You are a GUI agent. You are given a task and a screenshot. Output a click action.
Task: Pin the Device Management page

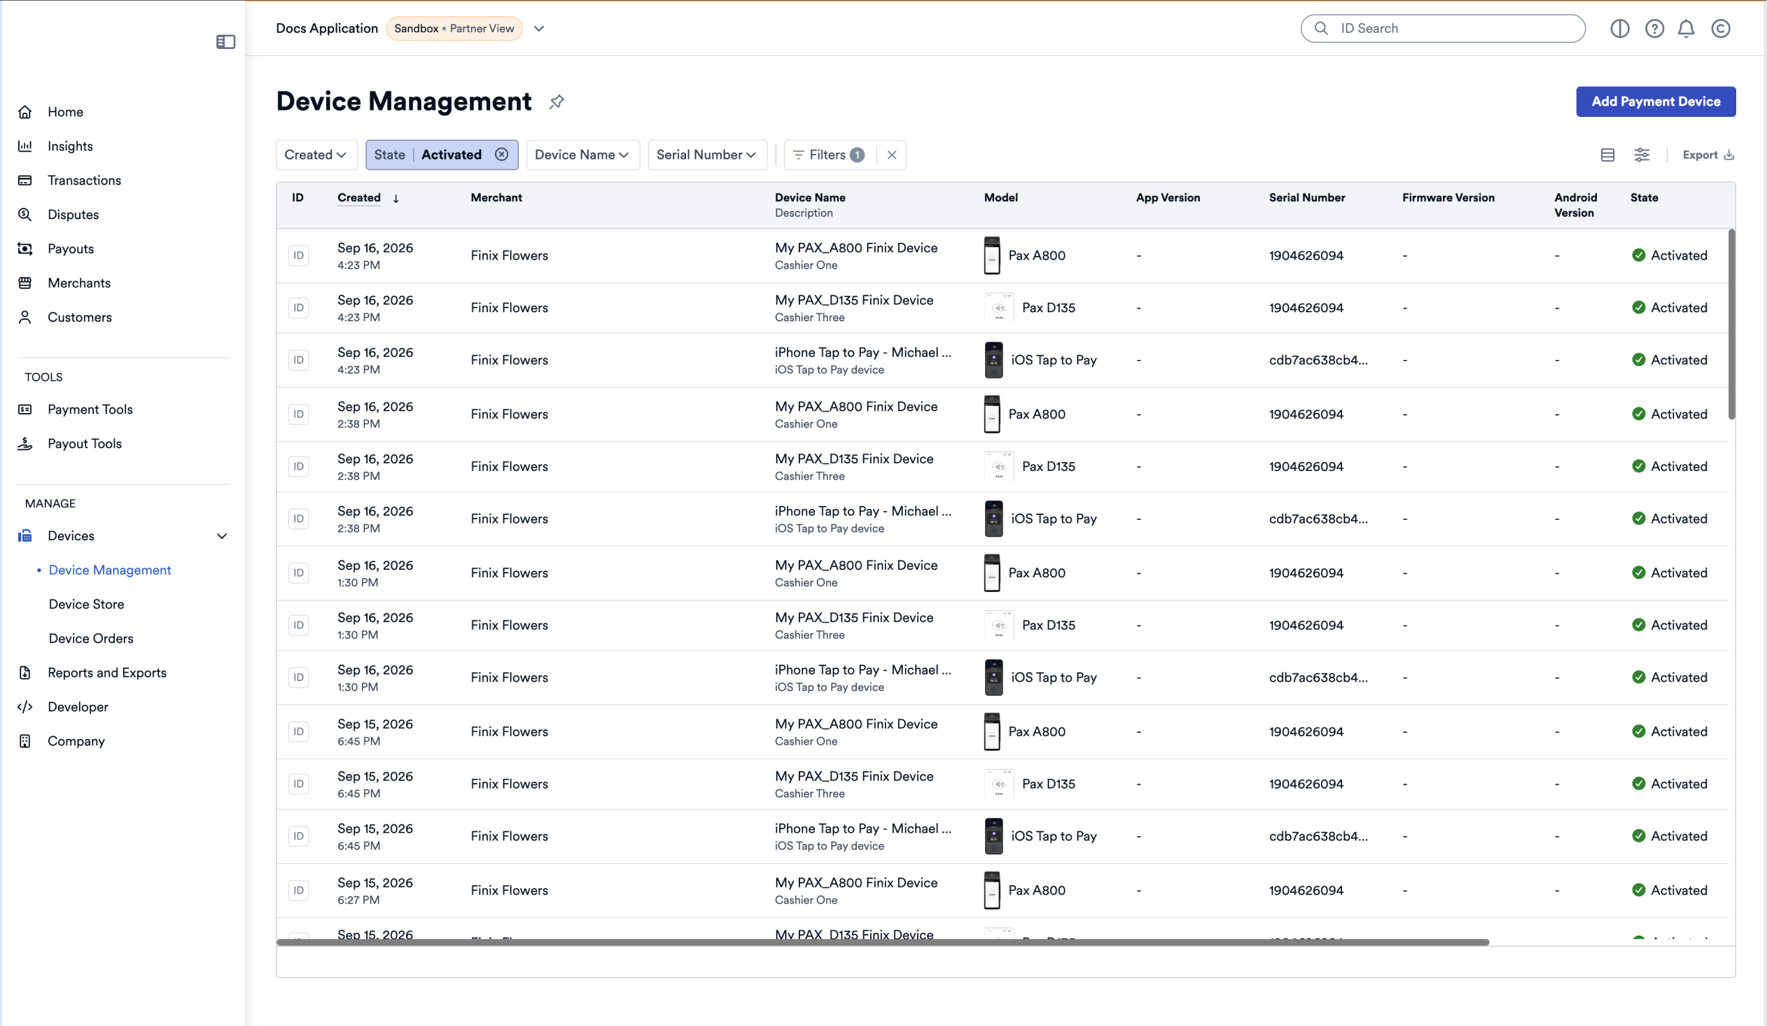pyautogui.click(x=557, y=101)
